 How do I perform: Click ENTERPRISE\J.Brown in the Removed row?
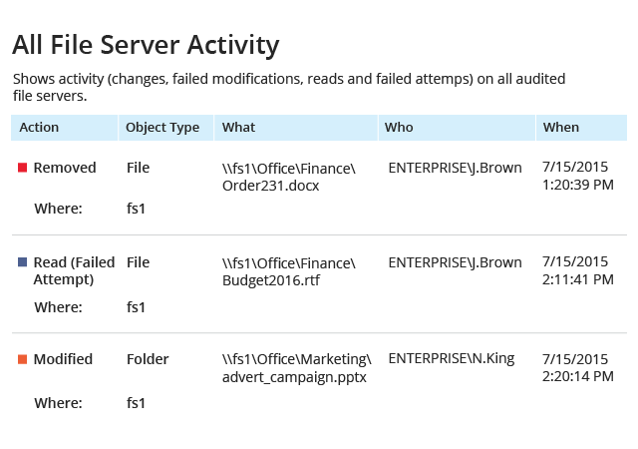click(x=455, y=168)
